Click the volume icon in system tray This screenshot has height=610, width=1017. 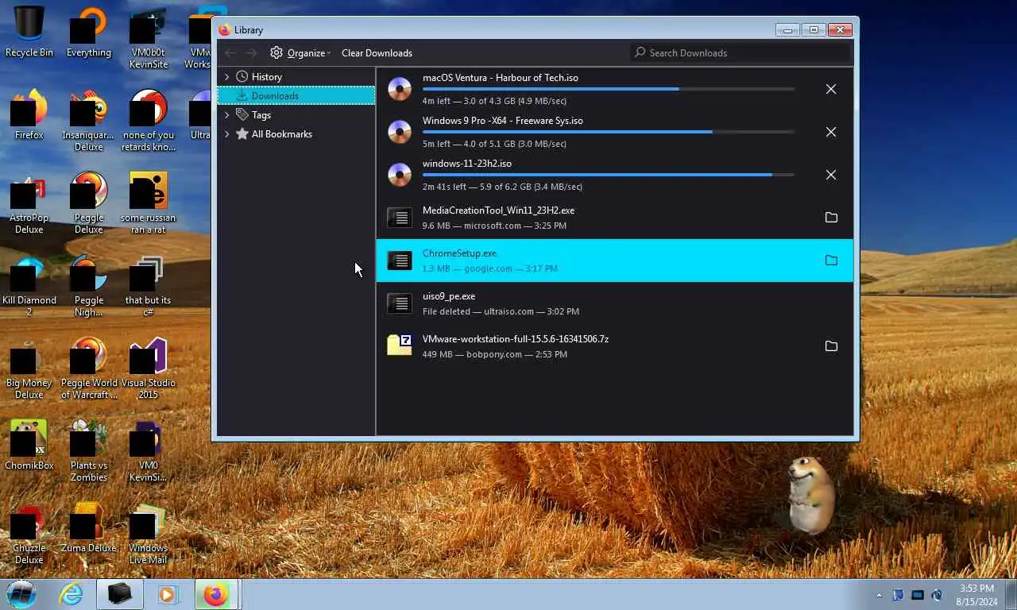click(x=937, y=595)
